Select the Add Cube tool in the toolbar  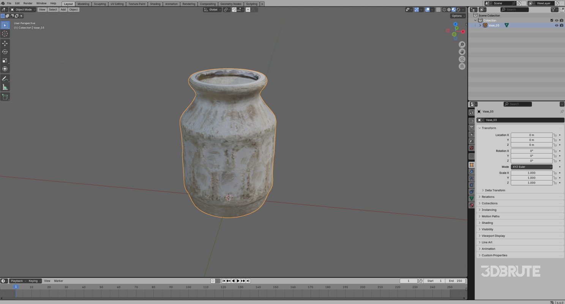point(5,97)
